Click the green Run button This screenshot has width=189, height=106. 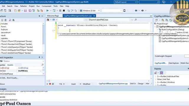(x=48, y=11)
